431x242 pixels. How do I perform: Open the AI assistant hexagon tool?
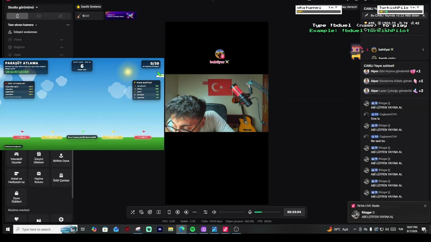tap(150, 212)
